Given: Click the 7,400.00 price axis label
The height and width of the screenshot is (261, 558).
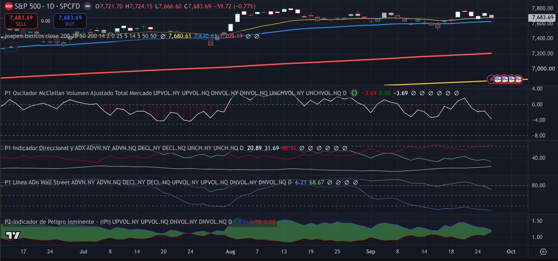Looking at the screenshot, I should point(543,38).
